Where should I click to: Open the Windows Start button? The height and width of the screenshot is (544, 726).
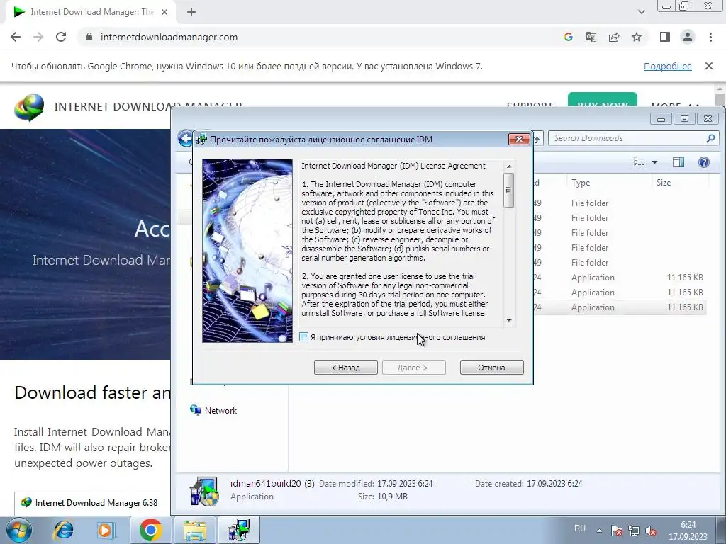(x=19, y=530)
